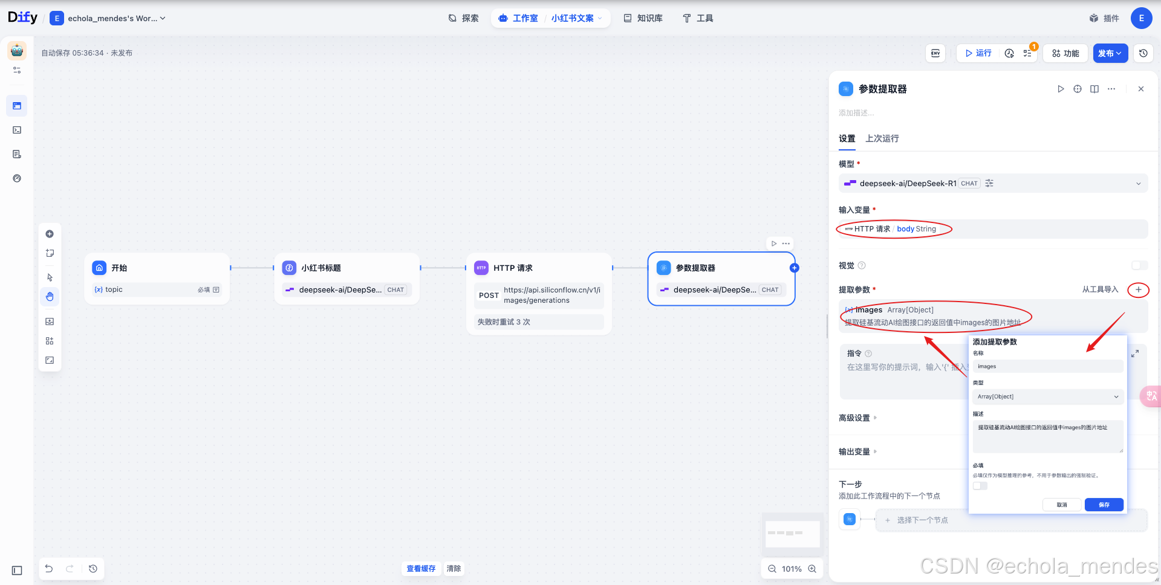Open the change history icon next to redo
1161x585 pixels.
click(x=93, y=569)
